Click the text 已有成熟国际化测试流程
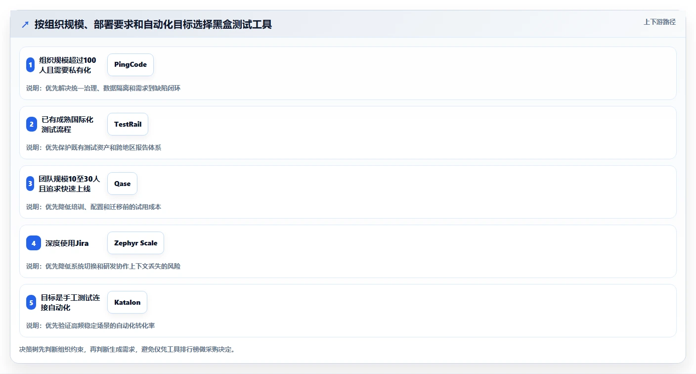The width and height of the screenshot is (696, 374). (67, 124)
